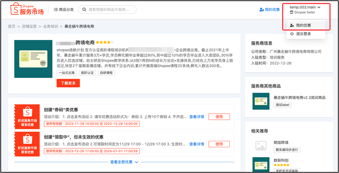This screenshot has height=173, width=339.
Task: Expand 查看全部优惠
Action: click(x=124, y=162)
